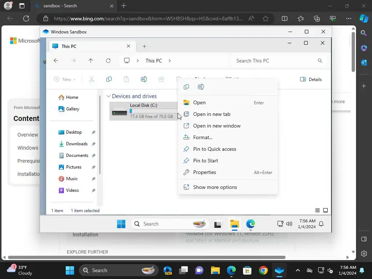This screenshot has height=279, width=372.
Task: Show hidden icons in host tray
Action: [298, 270]
